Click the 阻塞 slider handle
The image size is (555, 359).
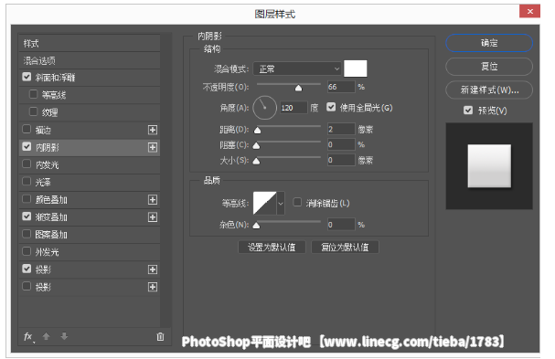click(257, 145)
